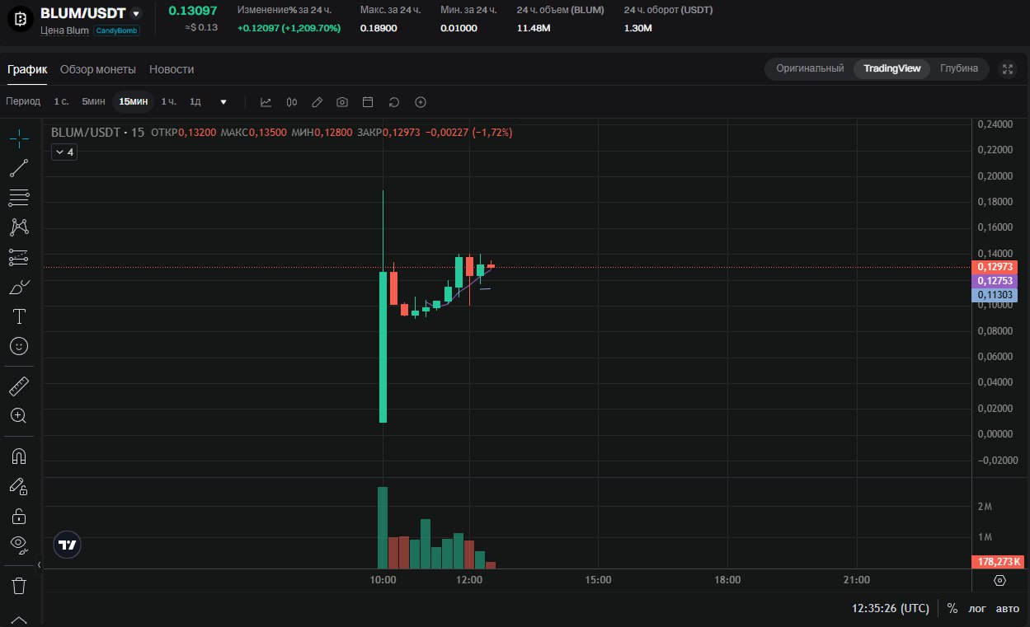Set the period to 5мин
Viewport: 1030px width, 627px height.
[93, 101]
